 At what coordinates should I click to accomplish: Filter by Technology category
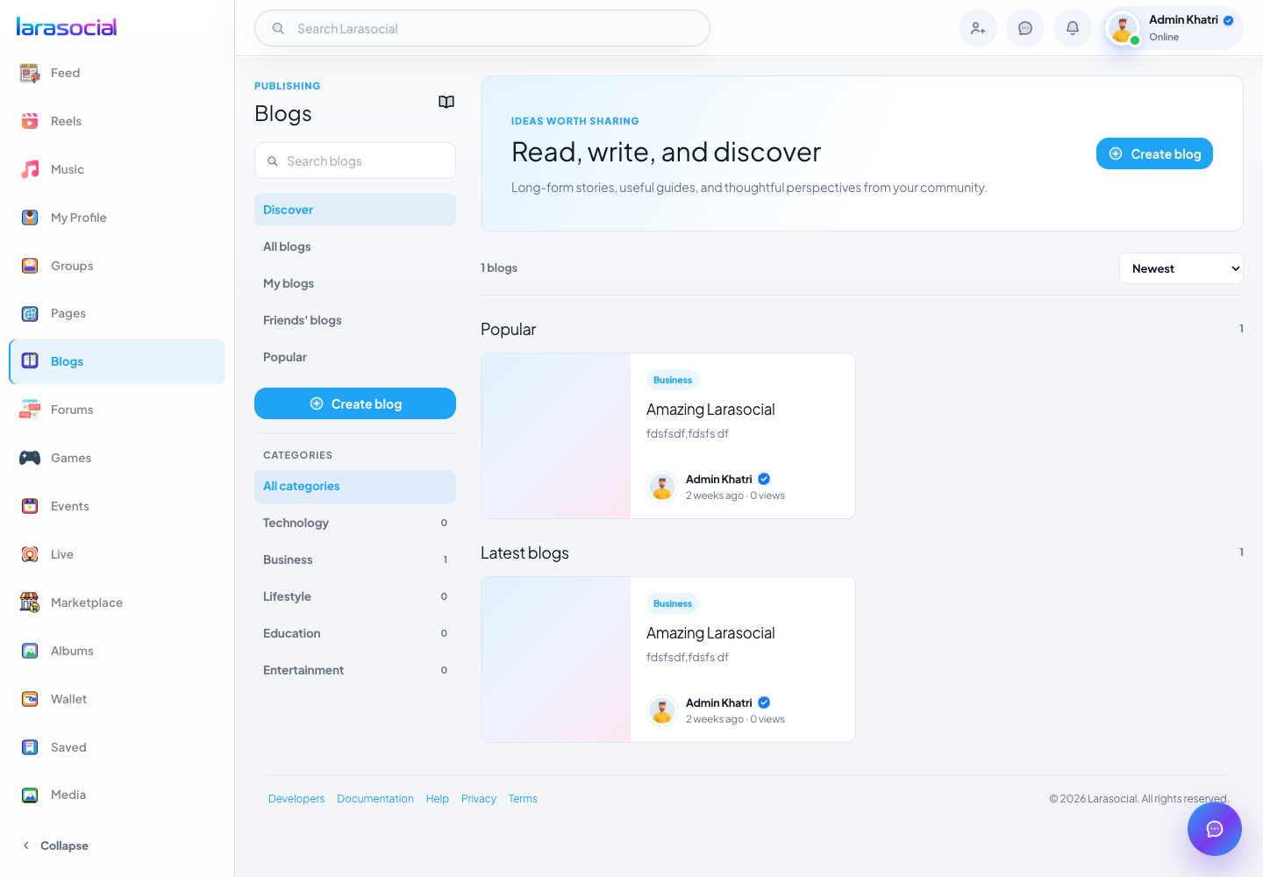coord(355,523)
